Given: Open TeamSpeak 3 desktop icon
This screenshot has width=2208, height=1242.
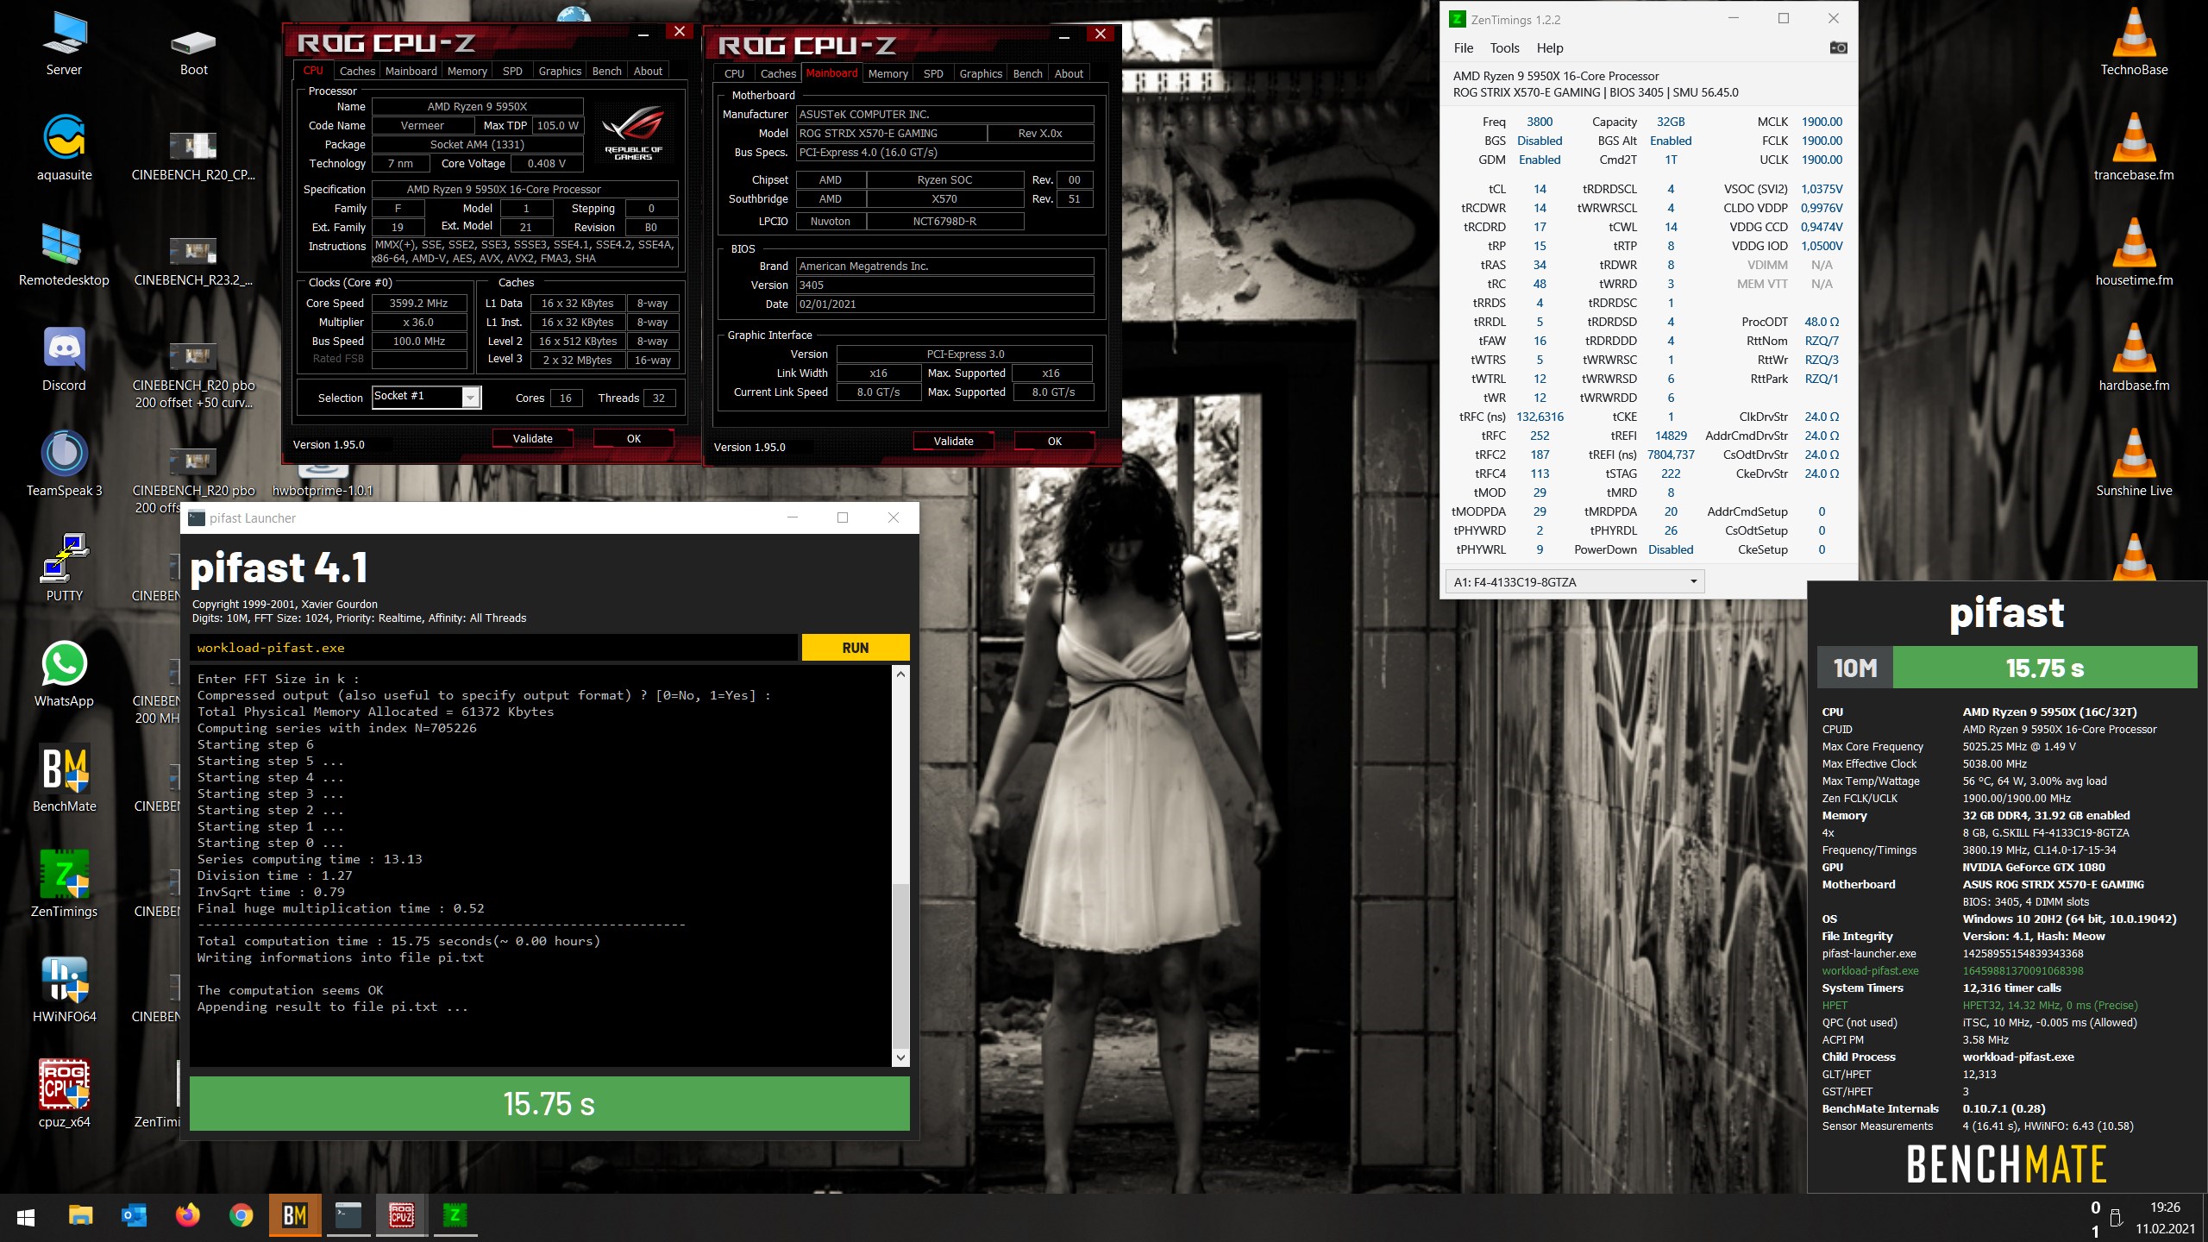Looking at the screenshot, I should (64, 465).
